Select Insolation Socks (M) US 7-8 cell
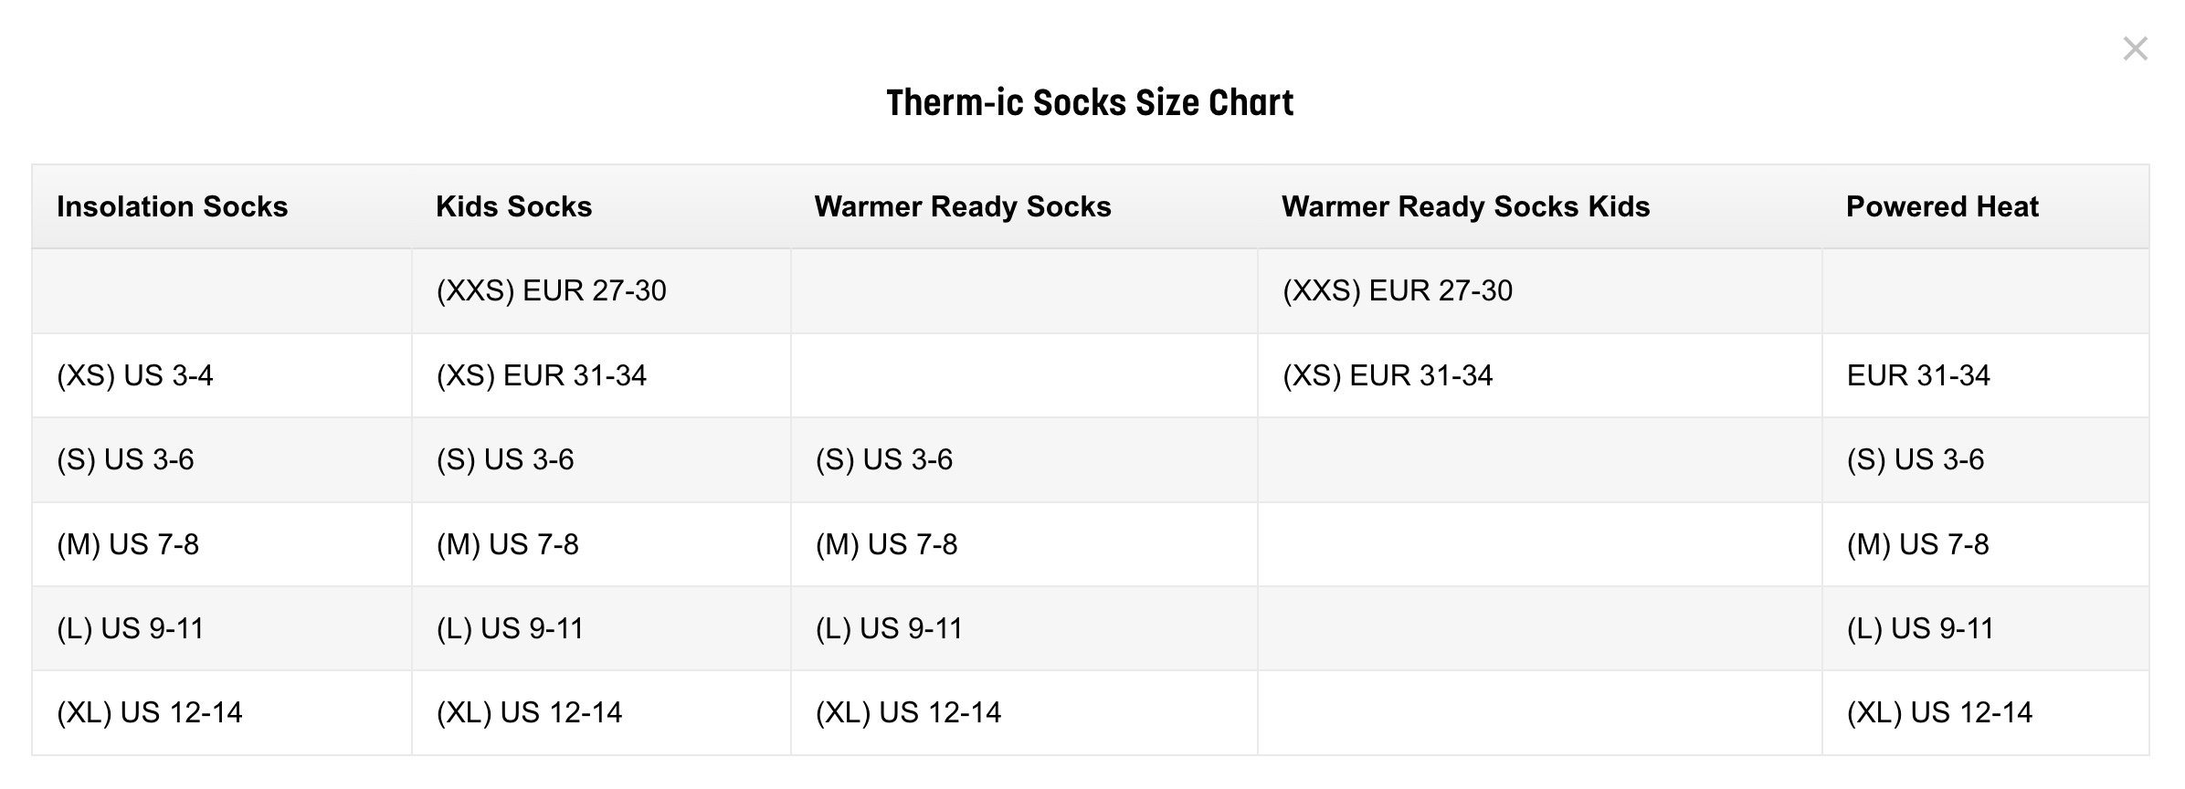2185x789 pixels. 128,544
